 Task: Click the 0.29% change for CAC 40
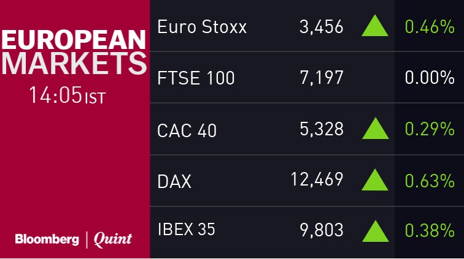(429, 129)
